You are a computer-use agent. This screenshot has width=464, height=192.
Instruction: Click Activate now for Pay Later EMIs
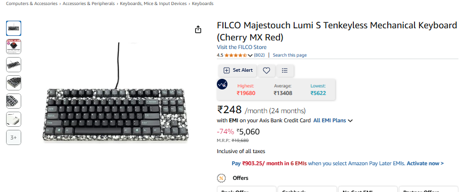pyautogui.click(x=425, y=163)
